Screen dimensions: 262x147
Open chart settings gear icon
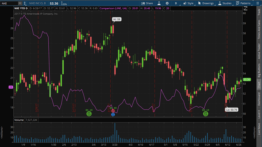click(x=167, y=3)
